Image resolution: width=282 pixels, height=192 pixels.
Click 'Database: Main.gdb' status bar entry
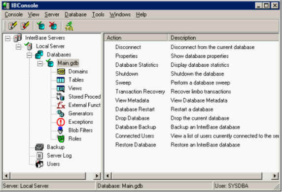[x=120, y=186]
